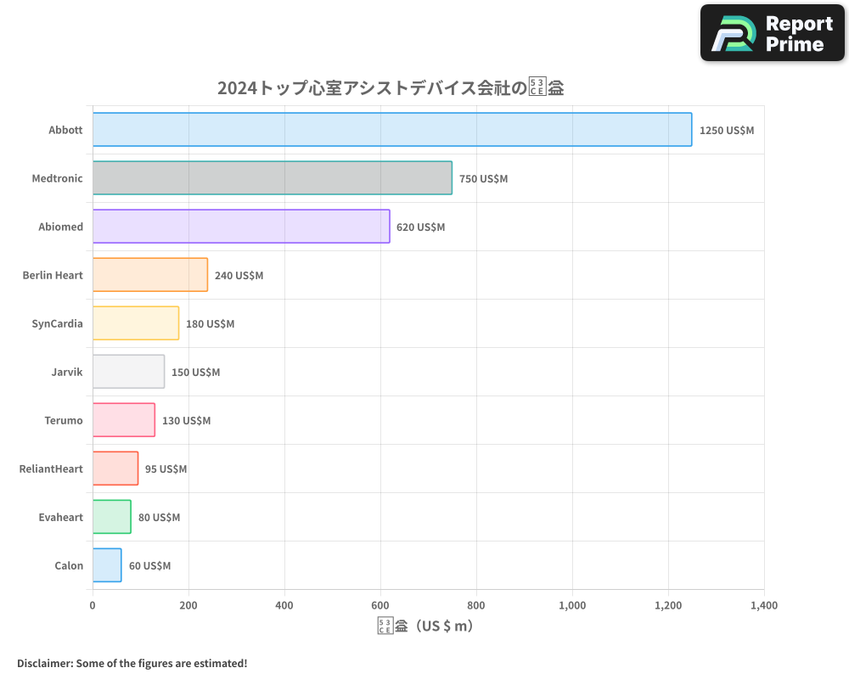Viewport: 849px width, 679px height.
Task: Click the purple Abiomed bar
Action: (240, 227)
